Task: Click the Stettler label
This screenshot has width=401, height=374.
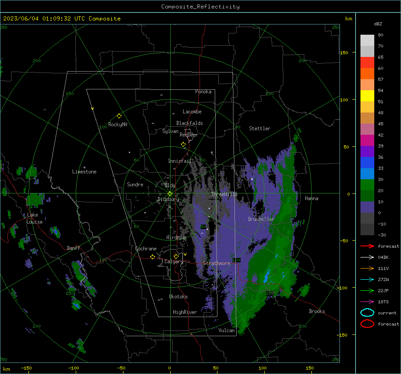Action: click(260, 129)
